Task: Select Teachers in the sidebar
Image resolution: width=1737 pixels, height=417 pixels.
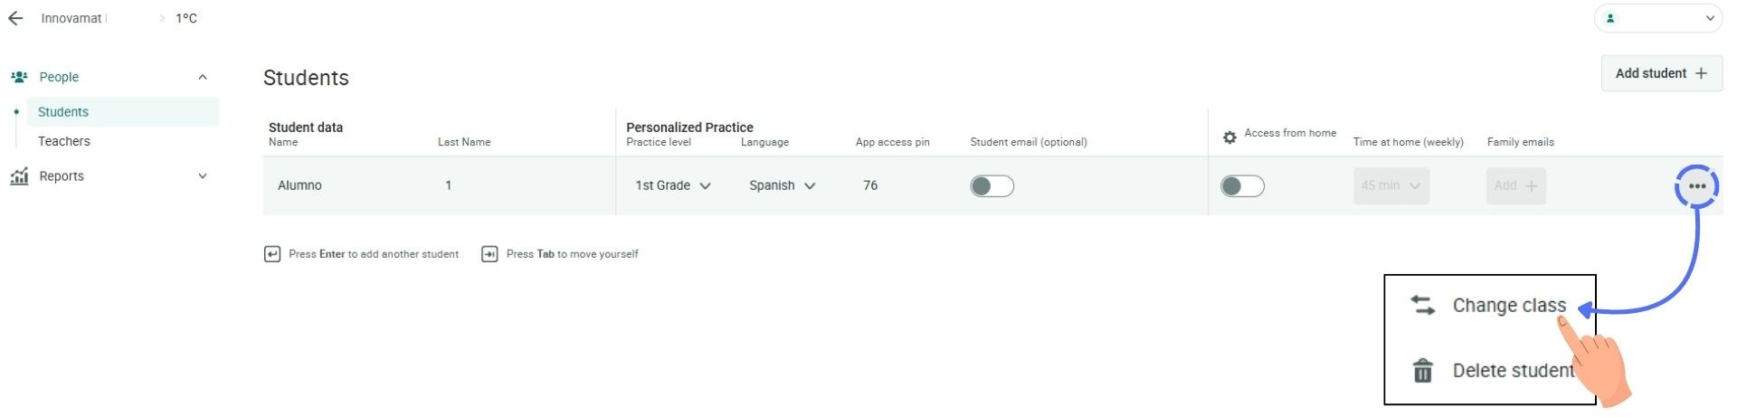Action: coord(64,141)
